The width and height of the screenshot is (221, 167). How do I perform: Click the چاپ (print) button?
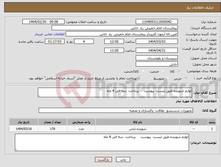[123, 159]
